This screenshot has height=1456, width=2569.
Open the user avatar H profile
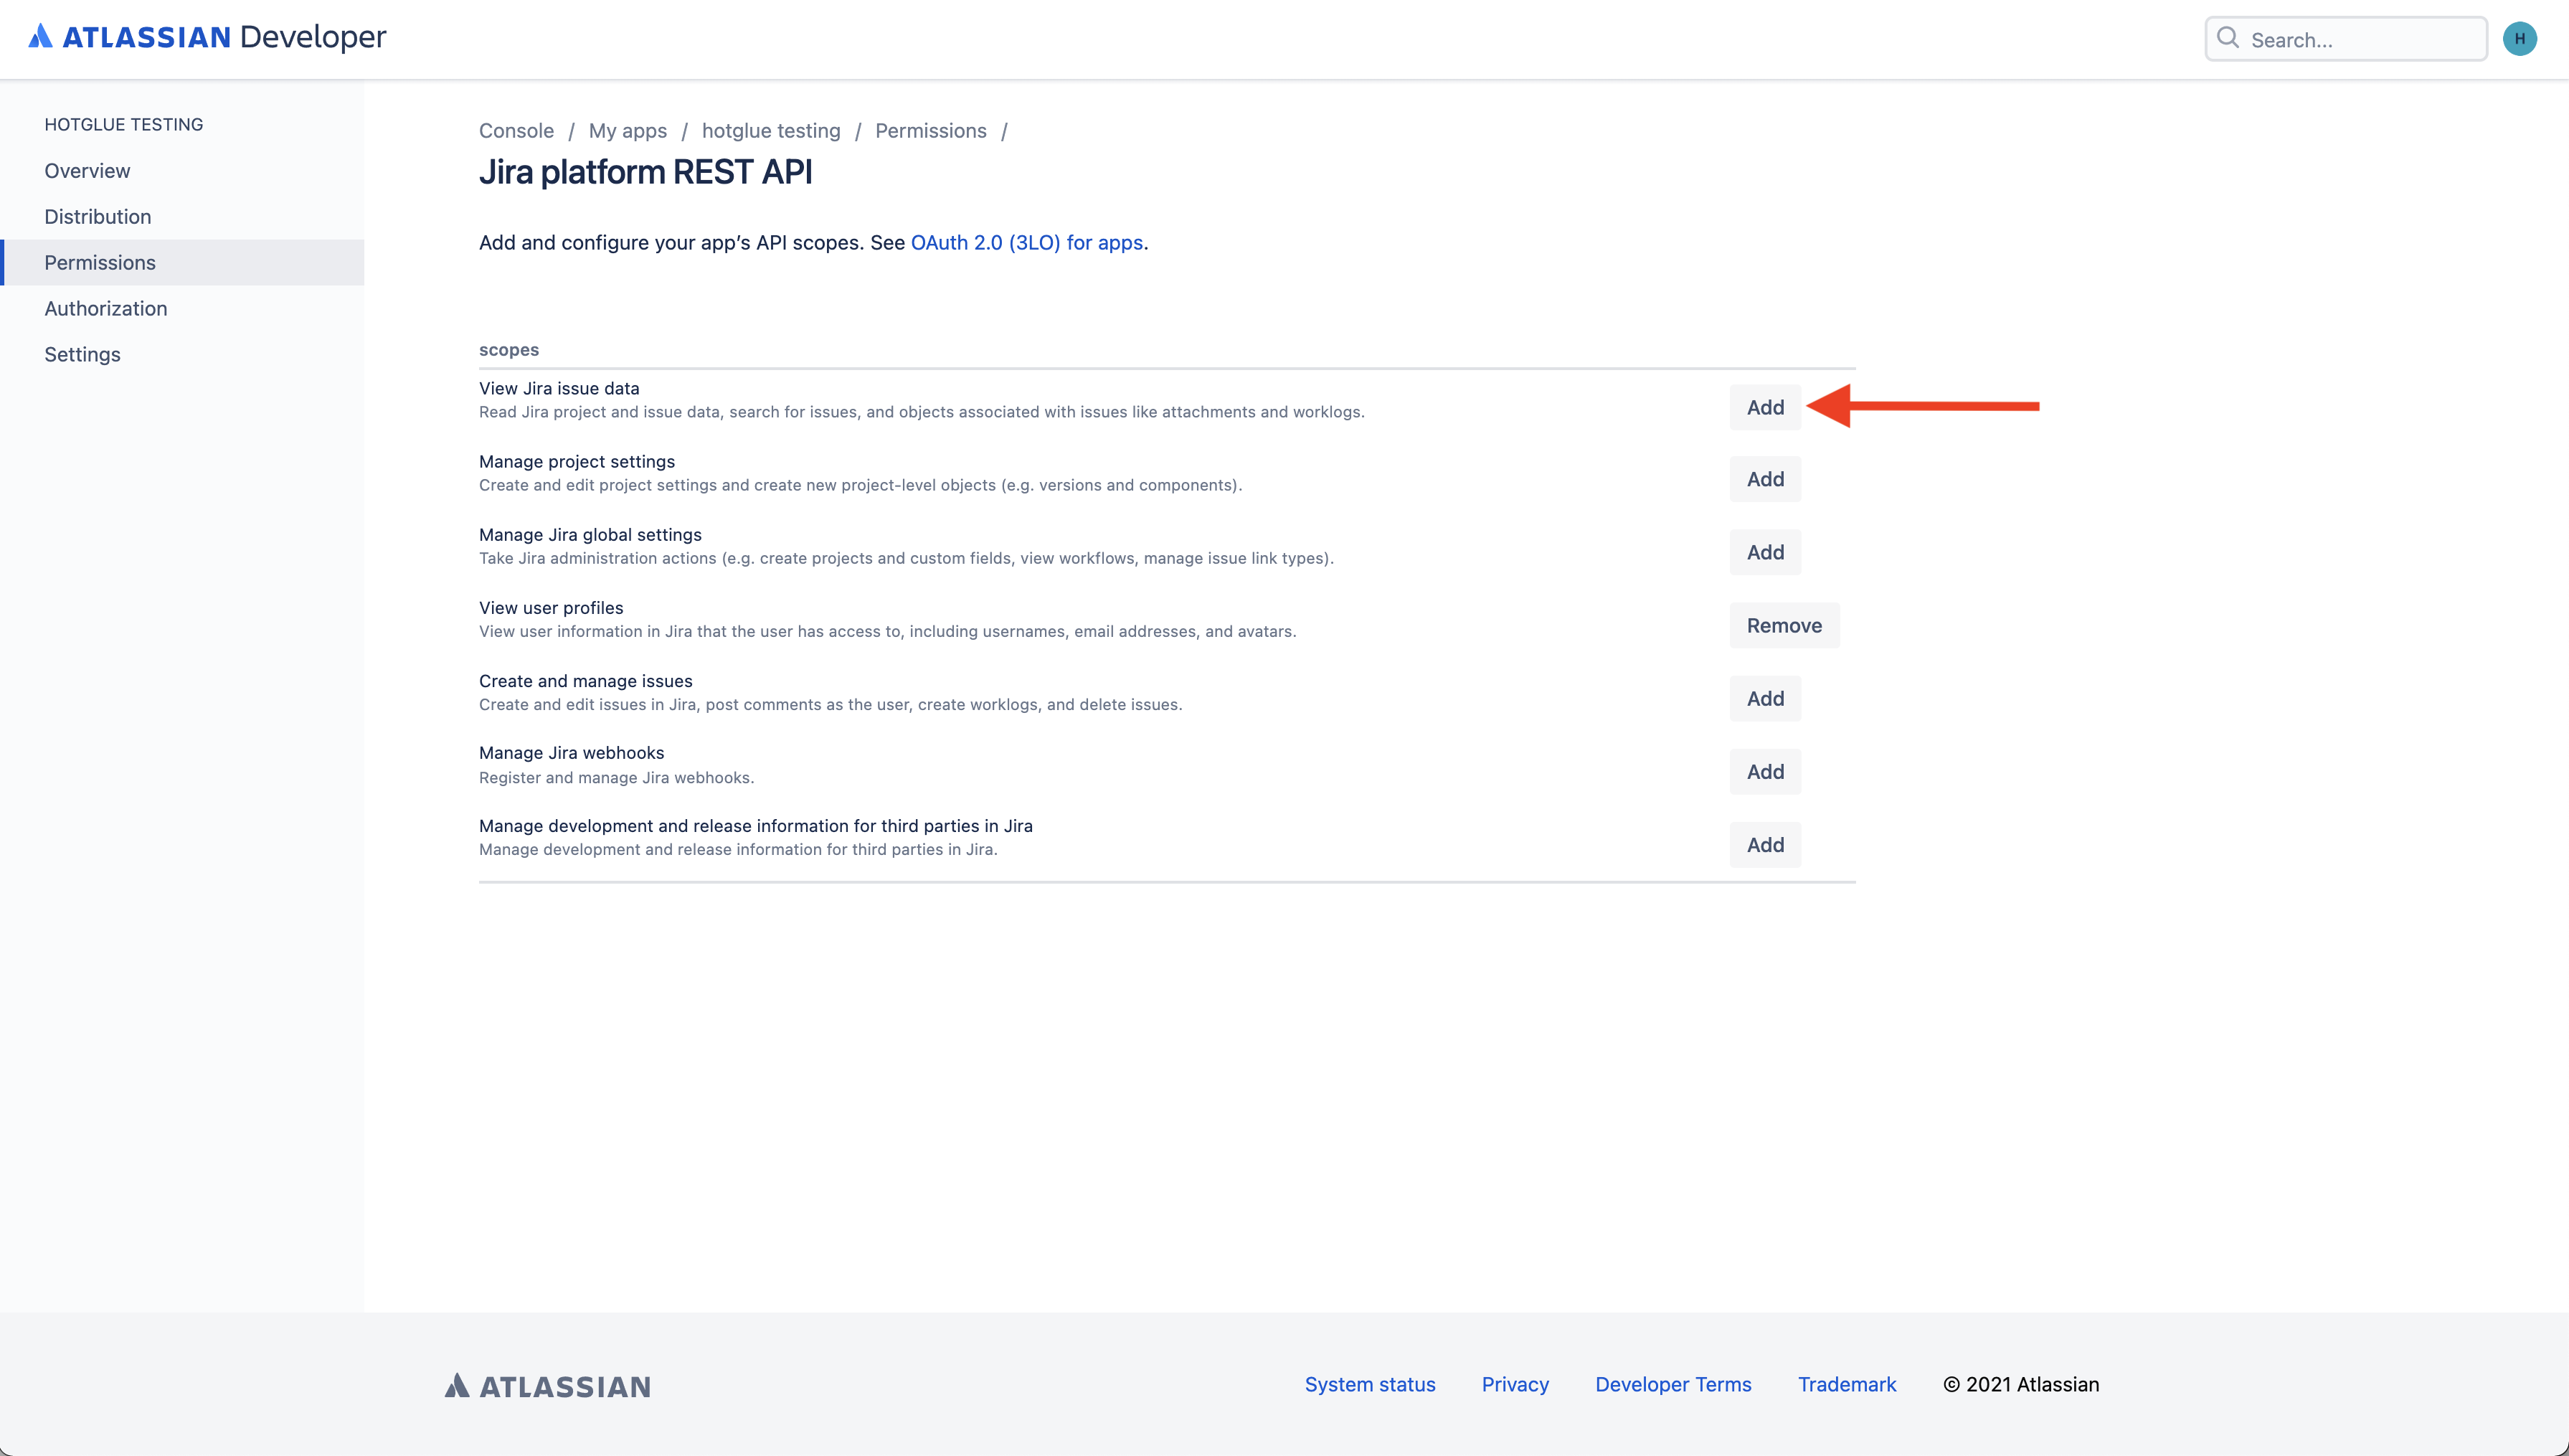(x=2519, y=39)
